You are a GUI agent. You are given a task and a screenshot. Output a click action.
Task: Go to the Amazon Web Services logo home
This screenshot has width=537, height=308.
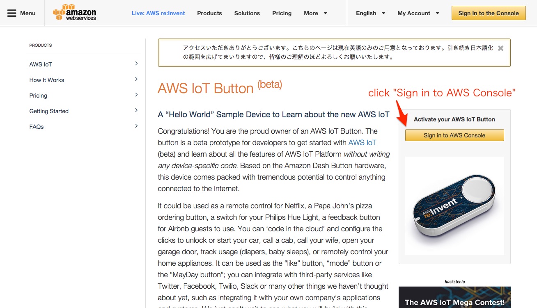(75, 13)
